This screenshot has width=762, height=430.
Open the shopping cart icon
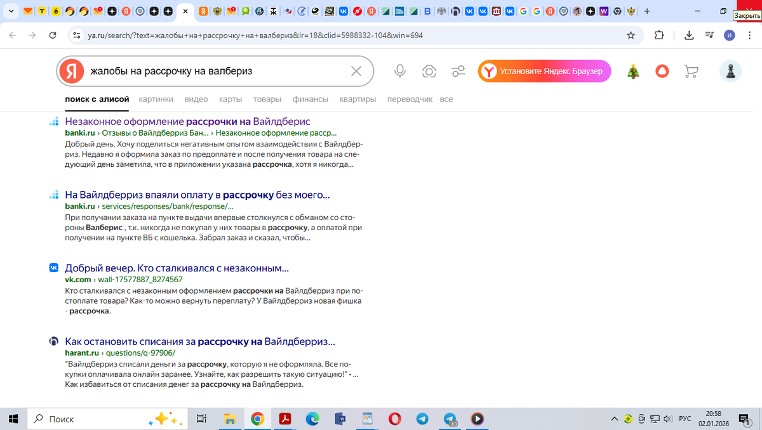tap(691, 71)
